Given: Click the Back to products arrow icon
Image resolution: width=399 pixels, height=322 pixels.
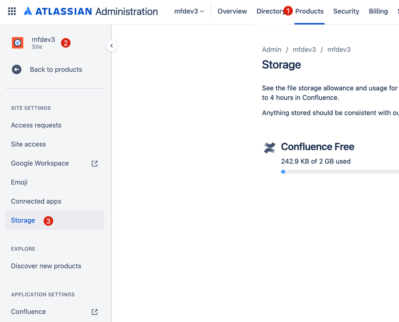Looking at the screenshot, I should point(16,70).
